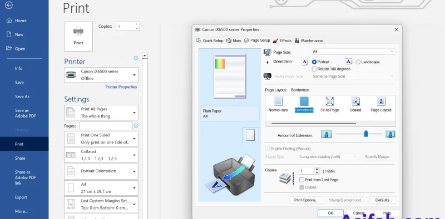Select the Portrait radio button
This screenshot has width=445, height=219.
(314, 62)
